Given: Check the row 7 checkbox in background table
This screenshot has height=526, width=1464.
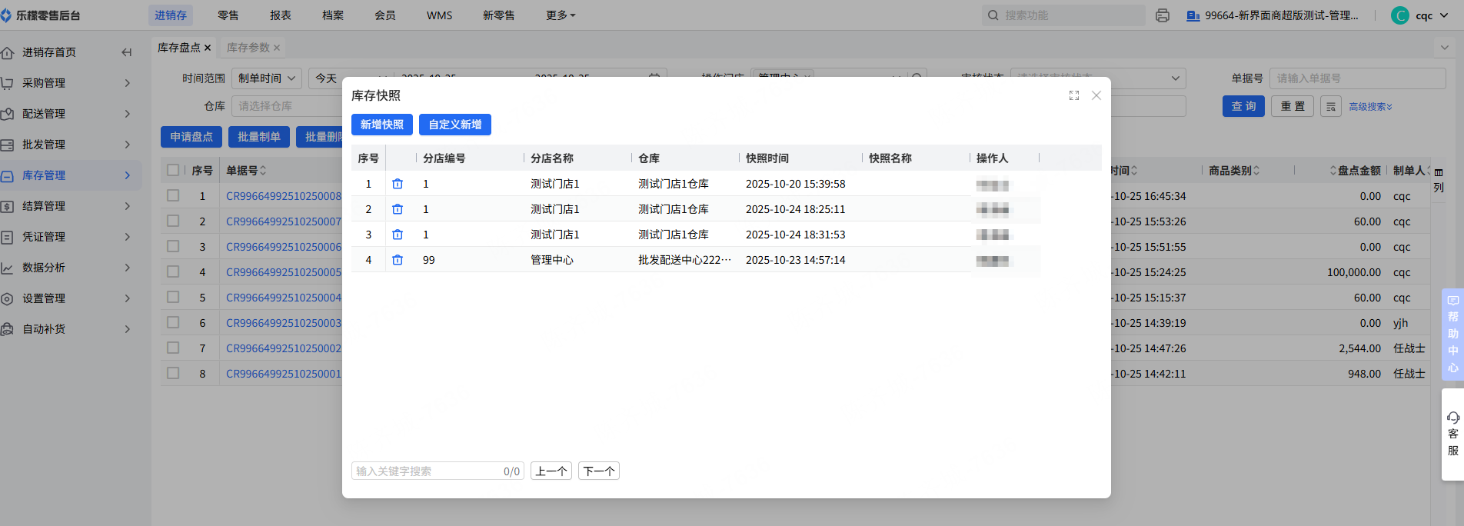Looking at the screenshot, I should click(173, 348).
